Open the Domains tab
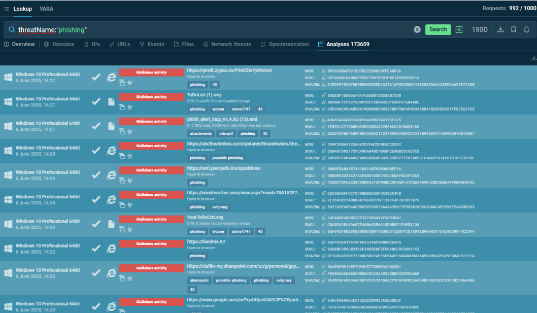 point(59,44)
